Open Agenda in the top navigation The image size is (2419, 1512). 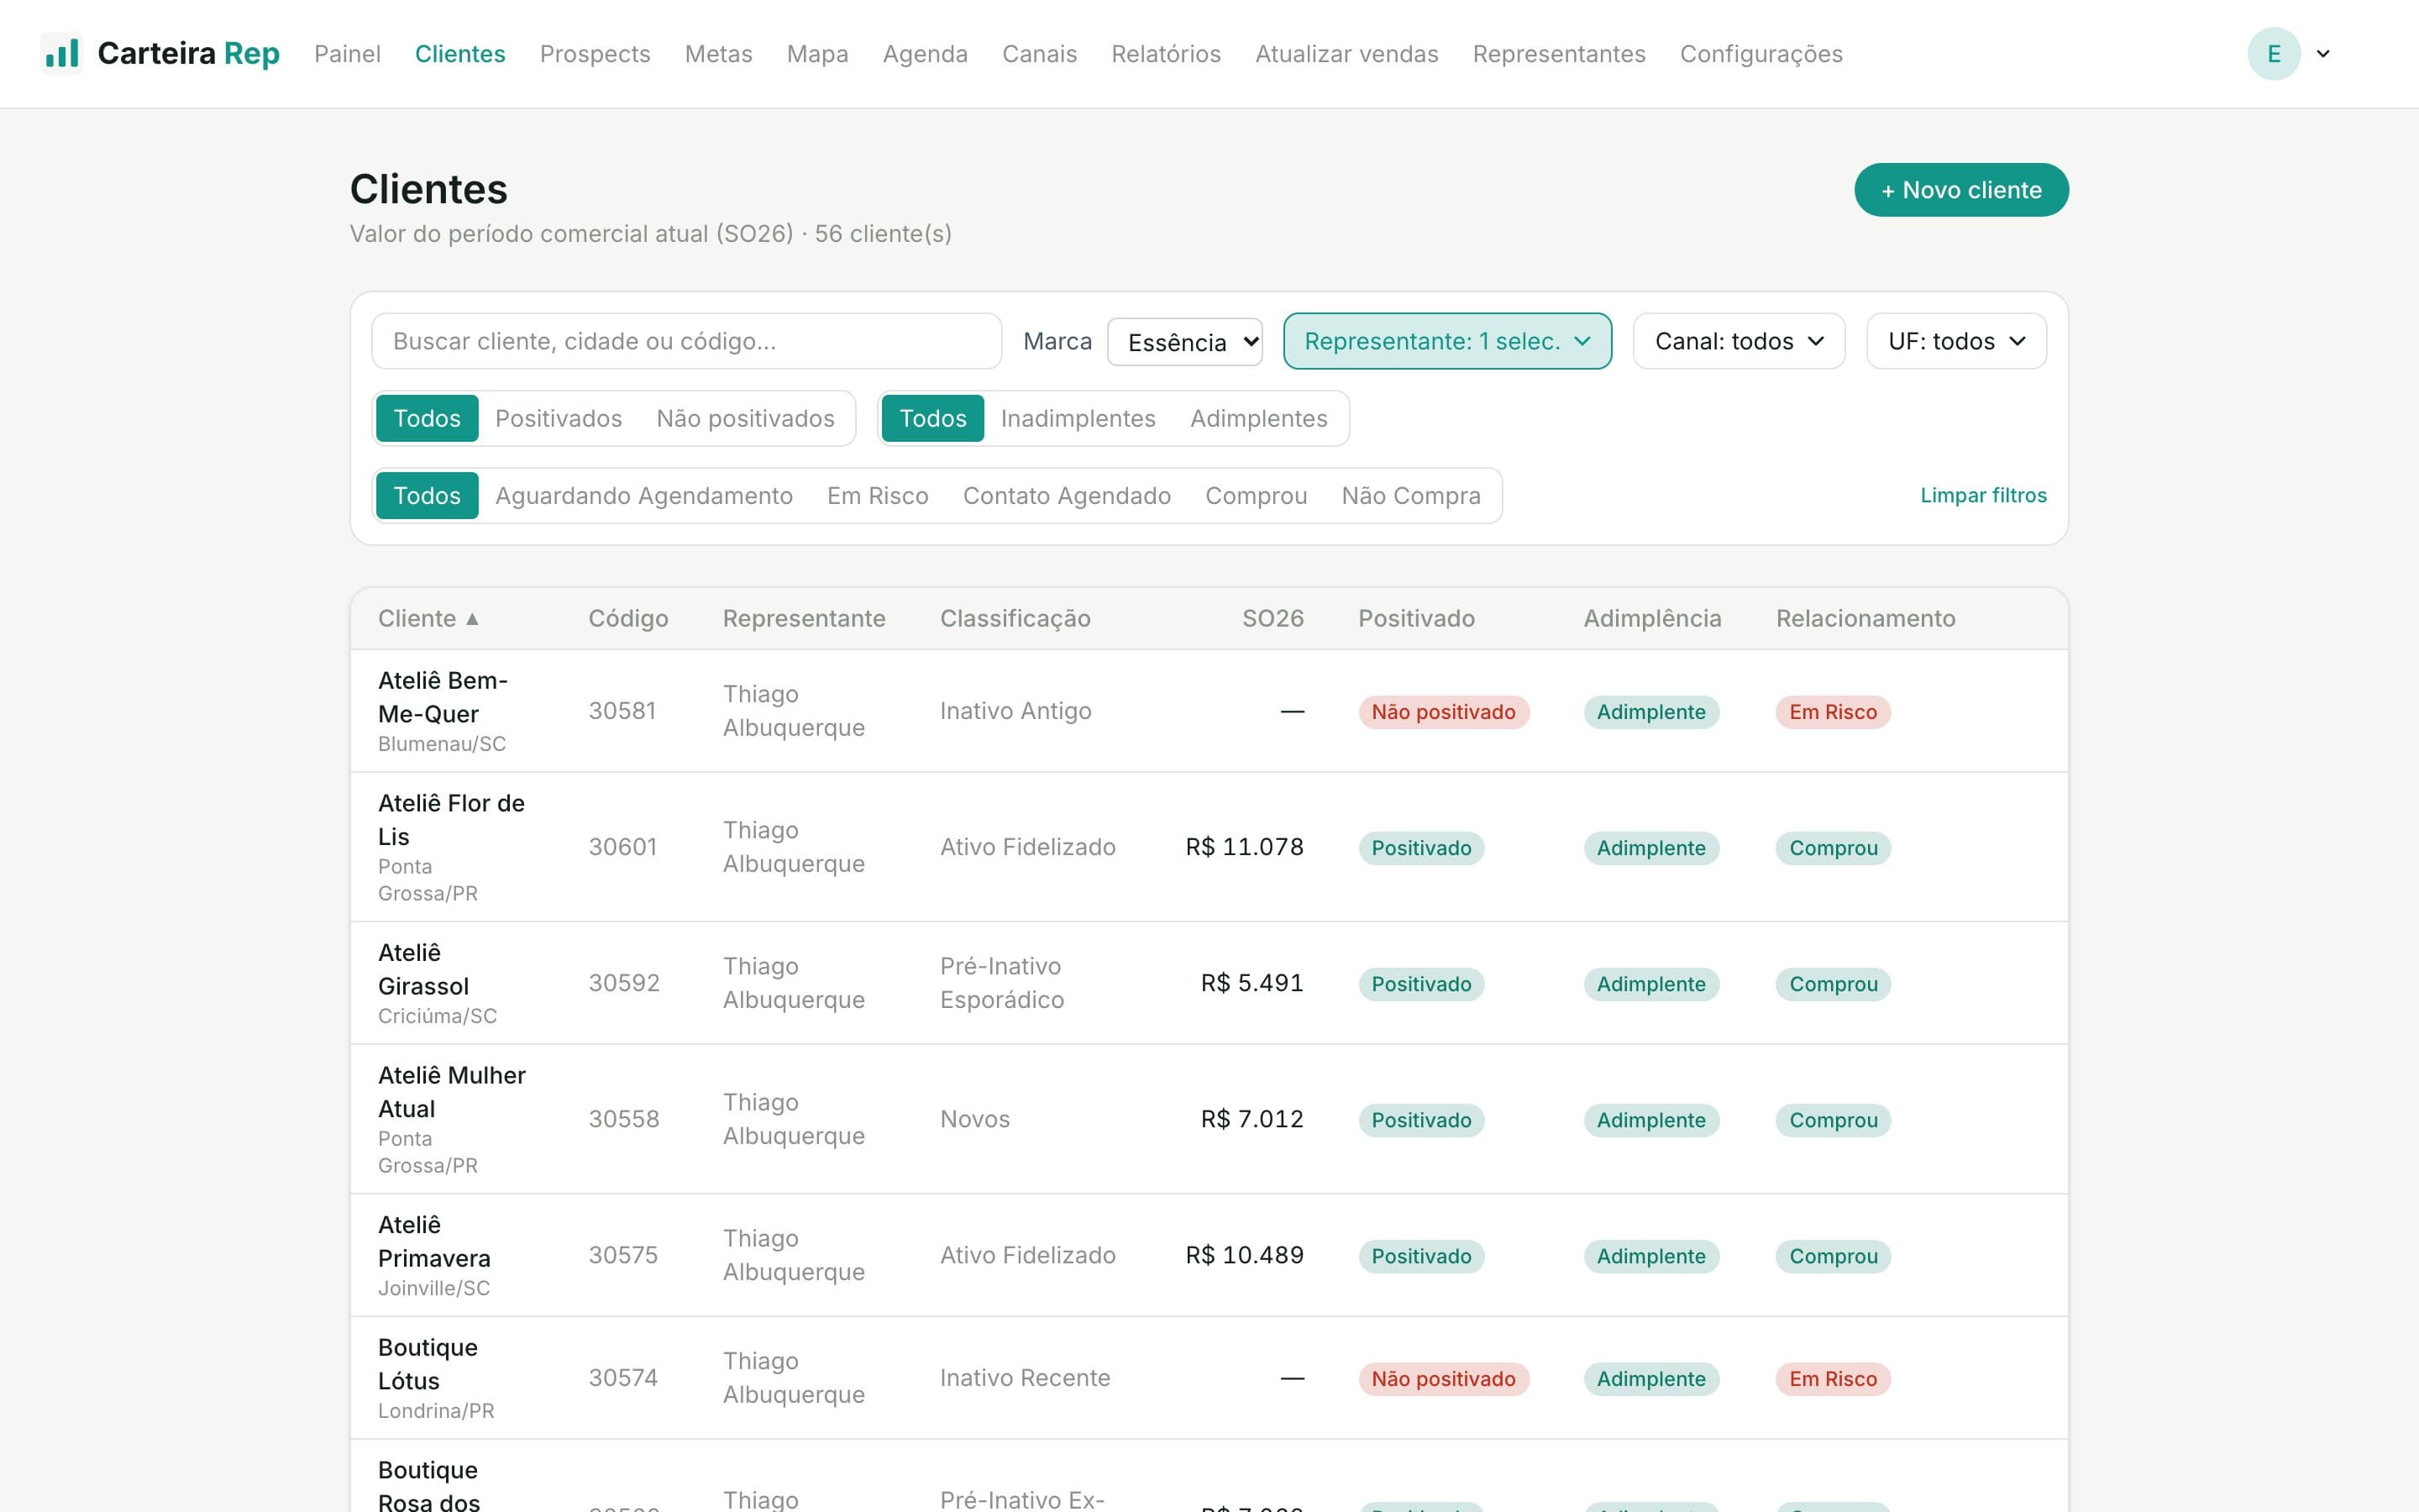point(925,54)
